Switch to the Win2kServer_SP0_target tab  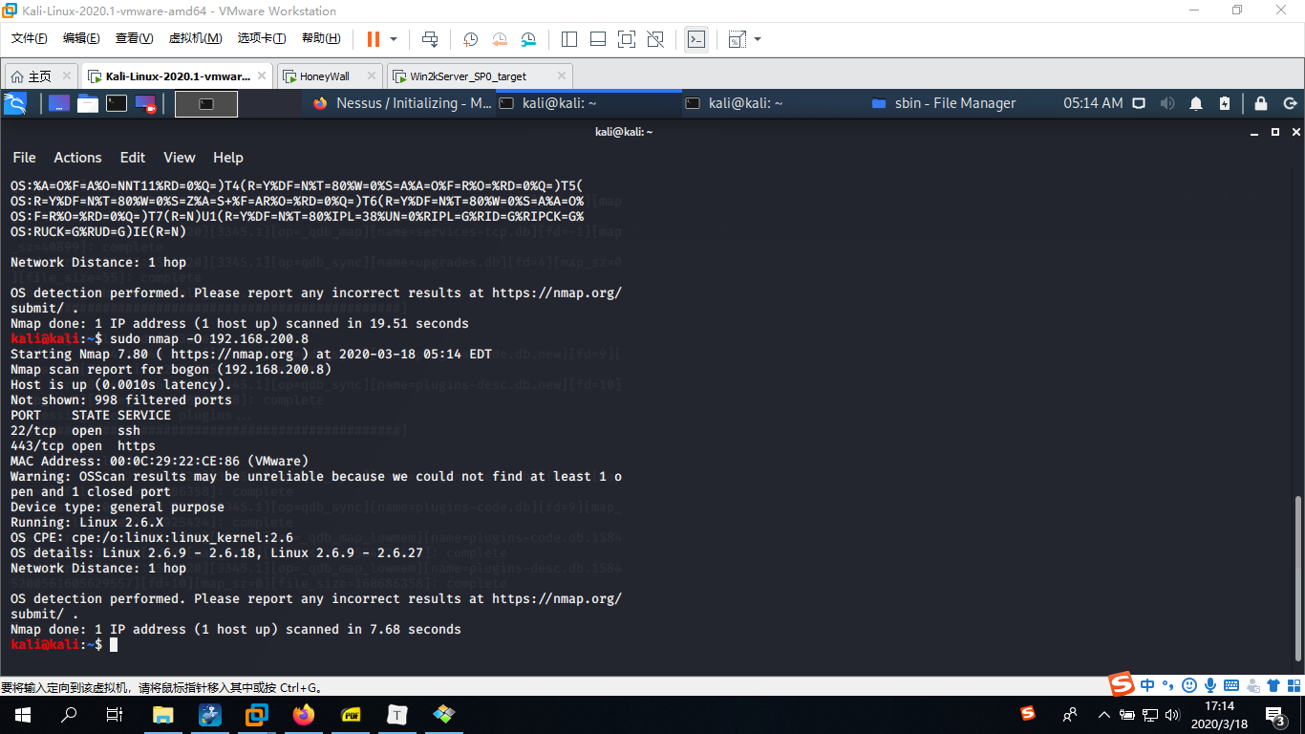[x=468, y=76]
